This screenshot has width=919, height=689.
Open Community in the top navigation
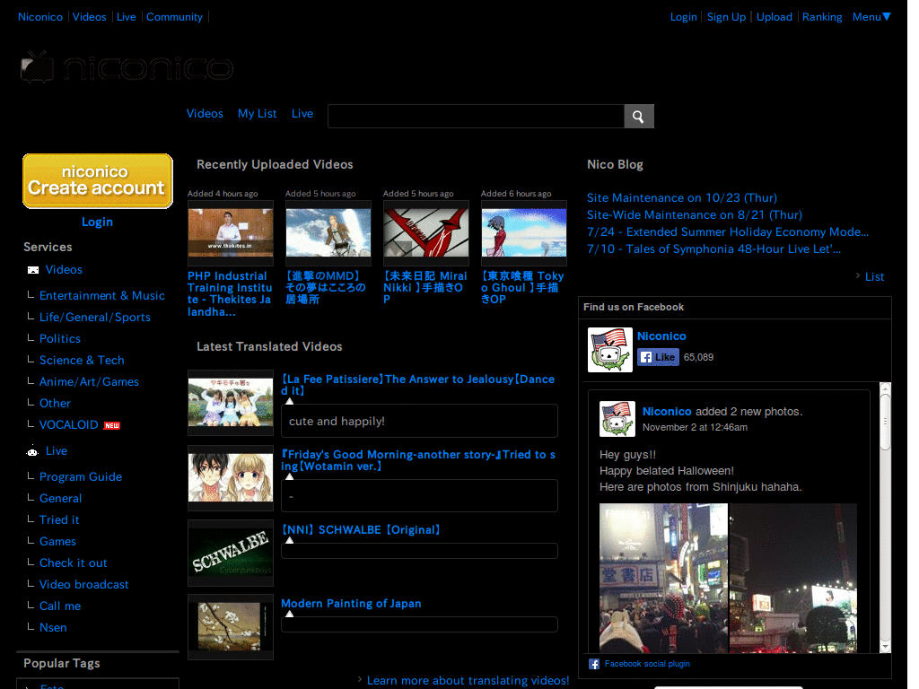[174, 17]
